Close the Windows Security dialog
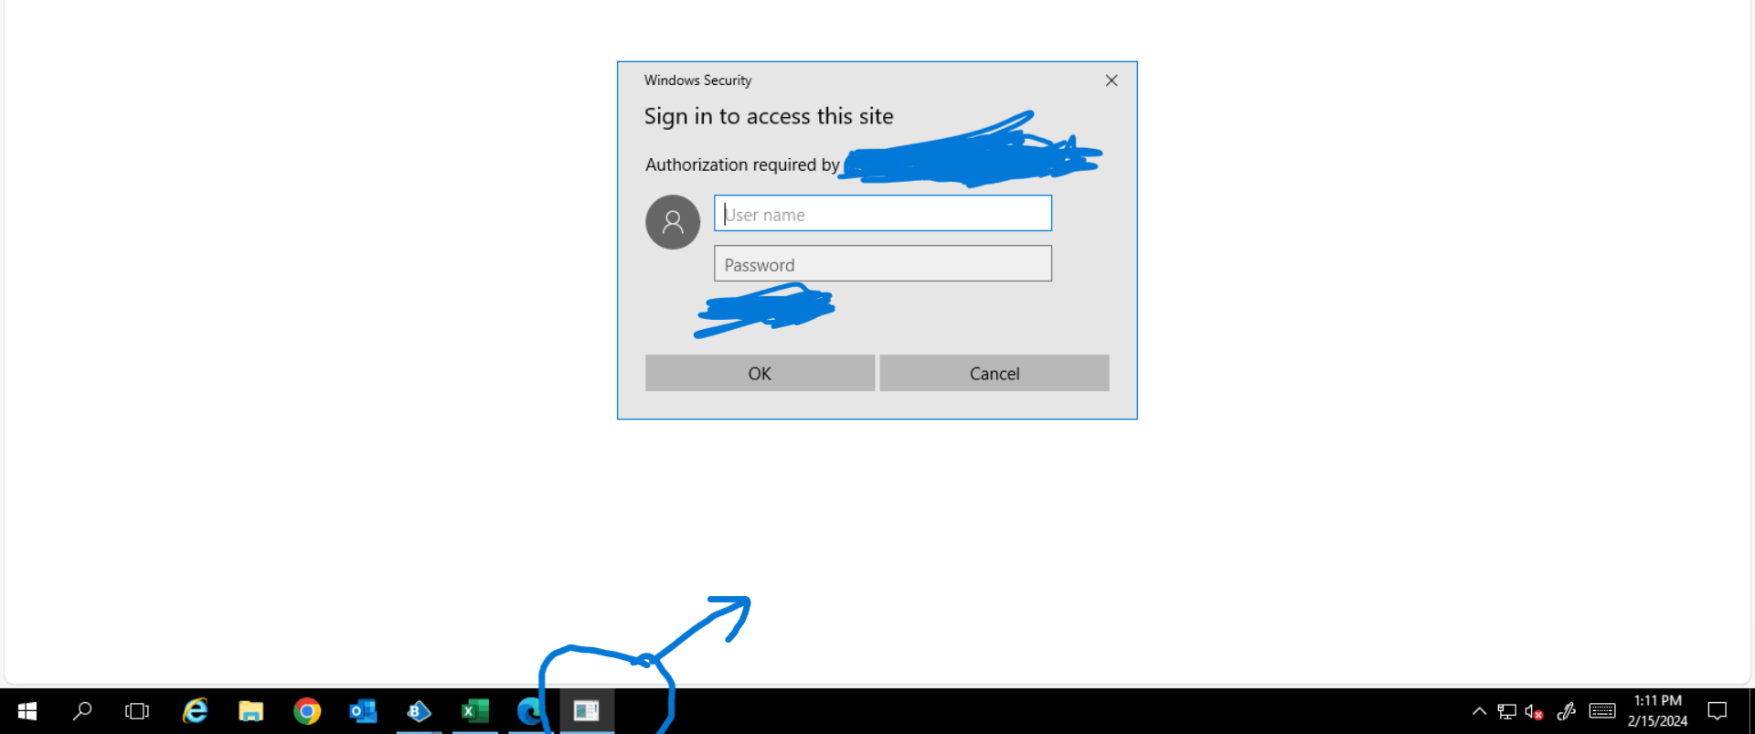Screen dimensions: 1755x734 click(1111, 80)
